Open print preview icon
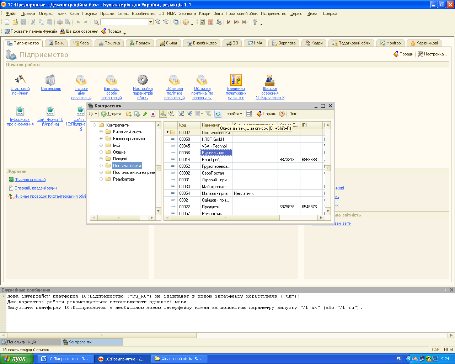The image size is (455, 364). pyautogui.click(x=68, y=22)
